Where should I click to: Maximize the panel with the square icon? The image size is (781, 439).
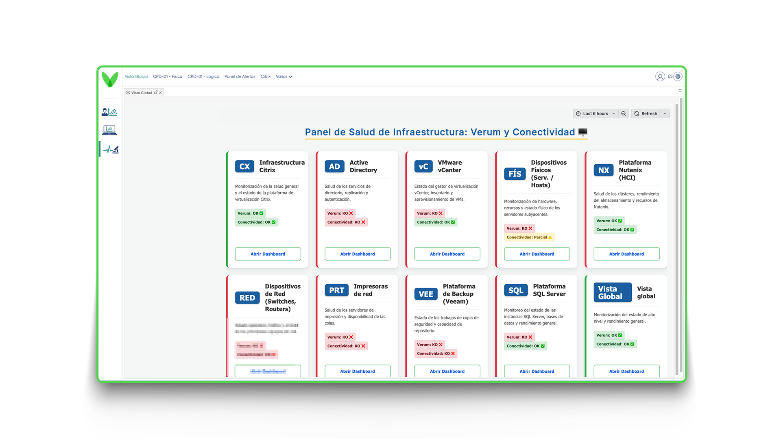tap(680, 91)
